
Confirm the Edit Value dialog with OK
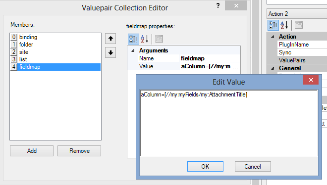[205, 167]
